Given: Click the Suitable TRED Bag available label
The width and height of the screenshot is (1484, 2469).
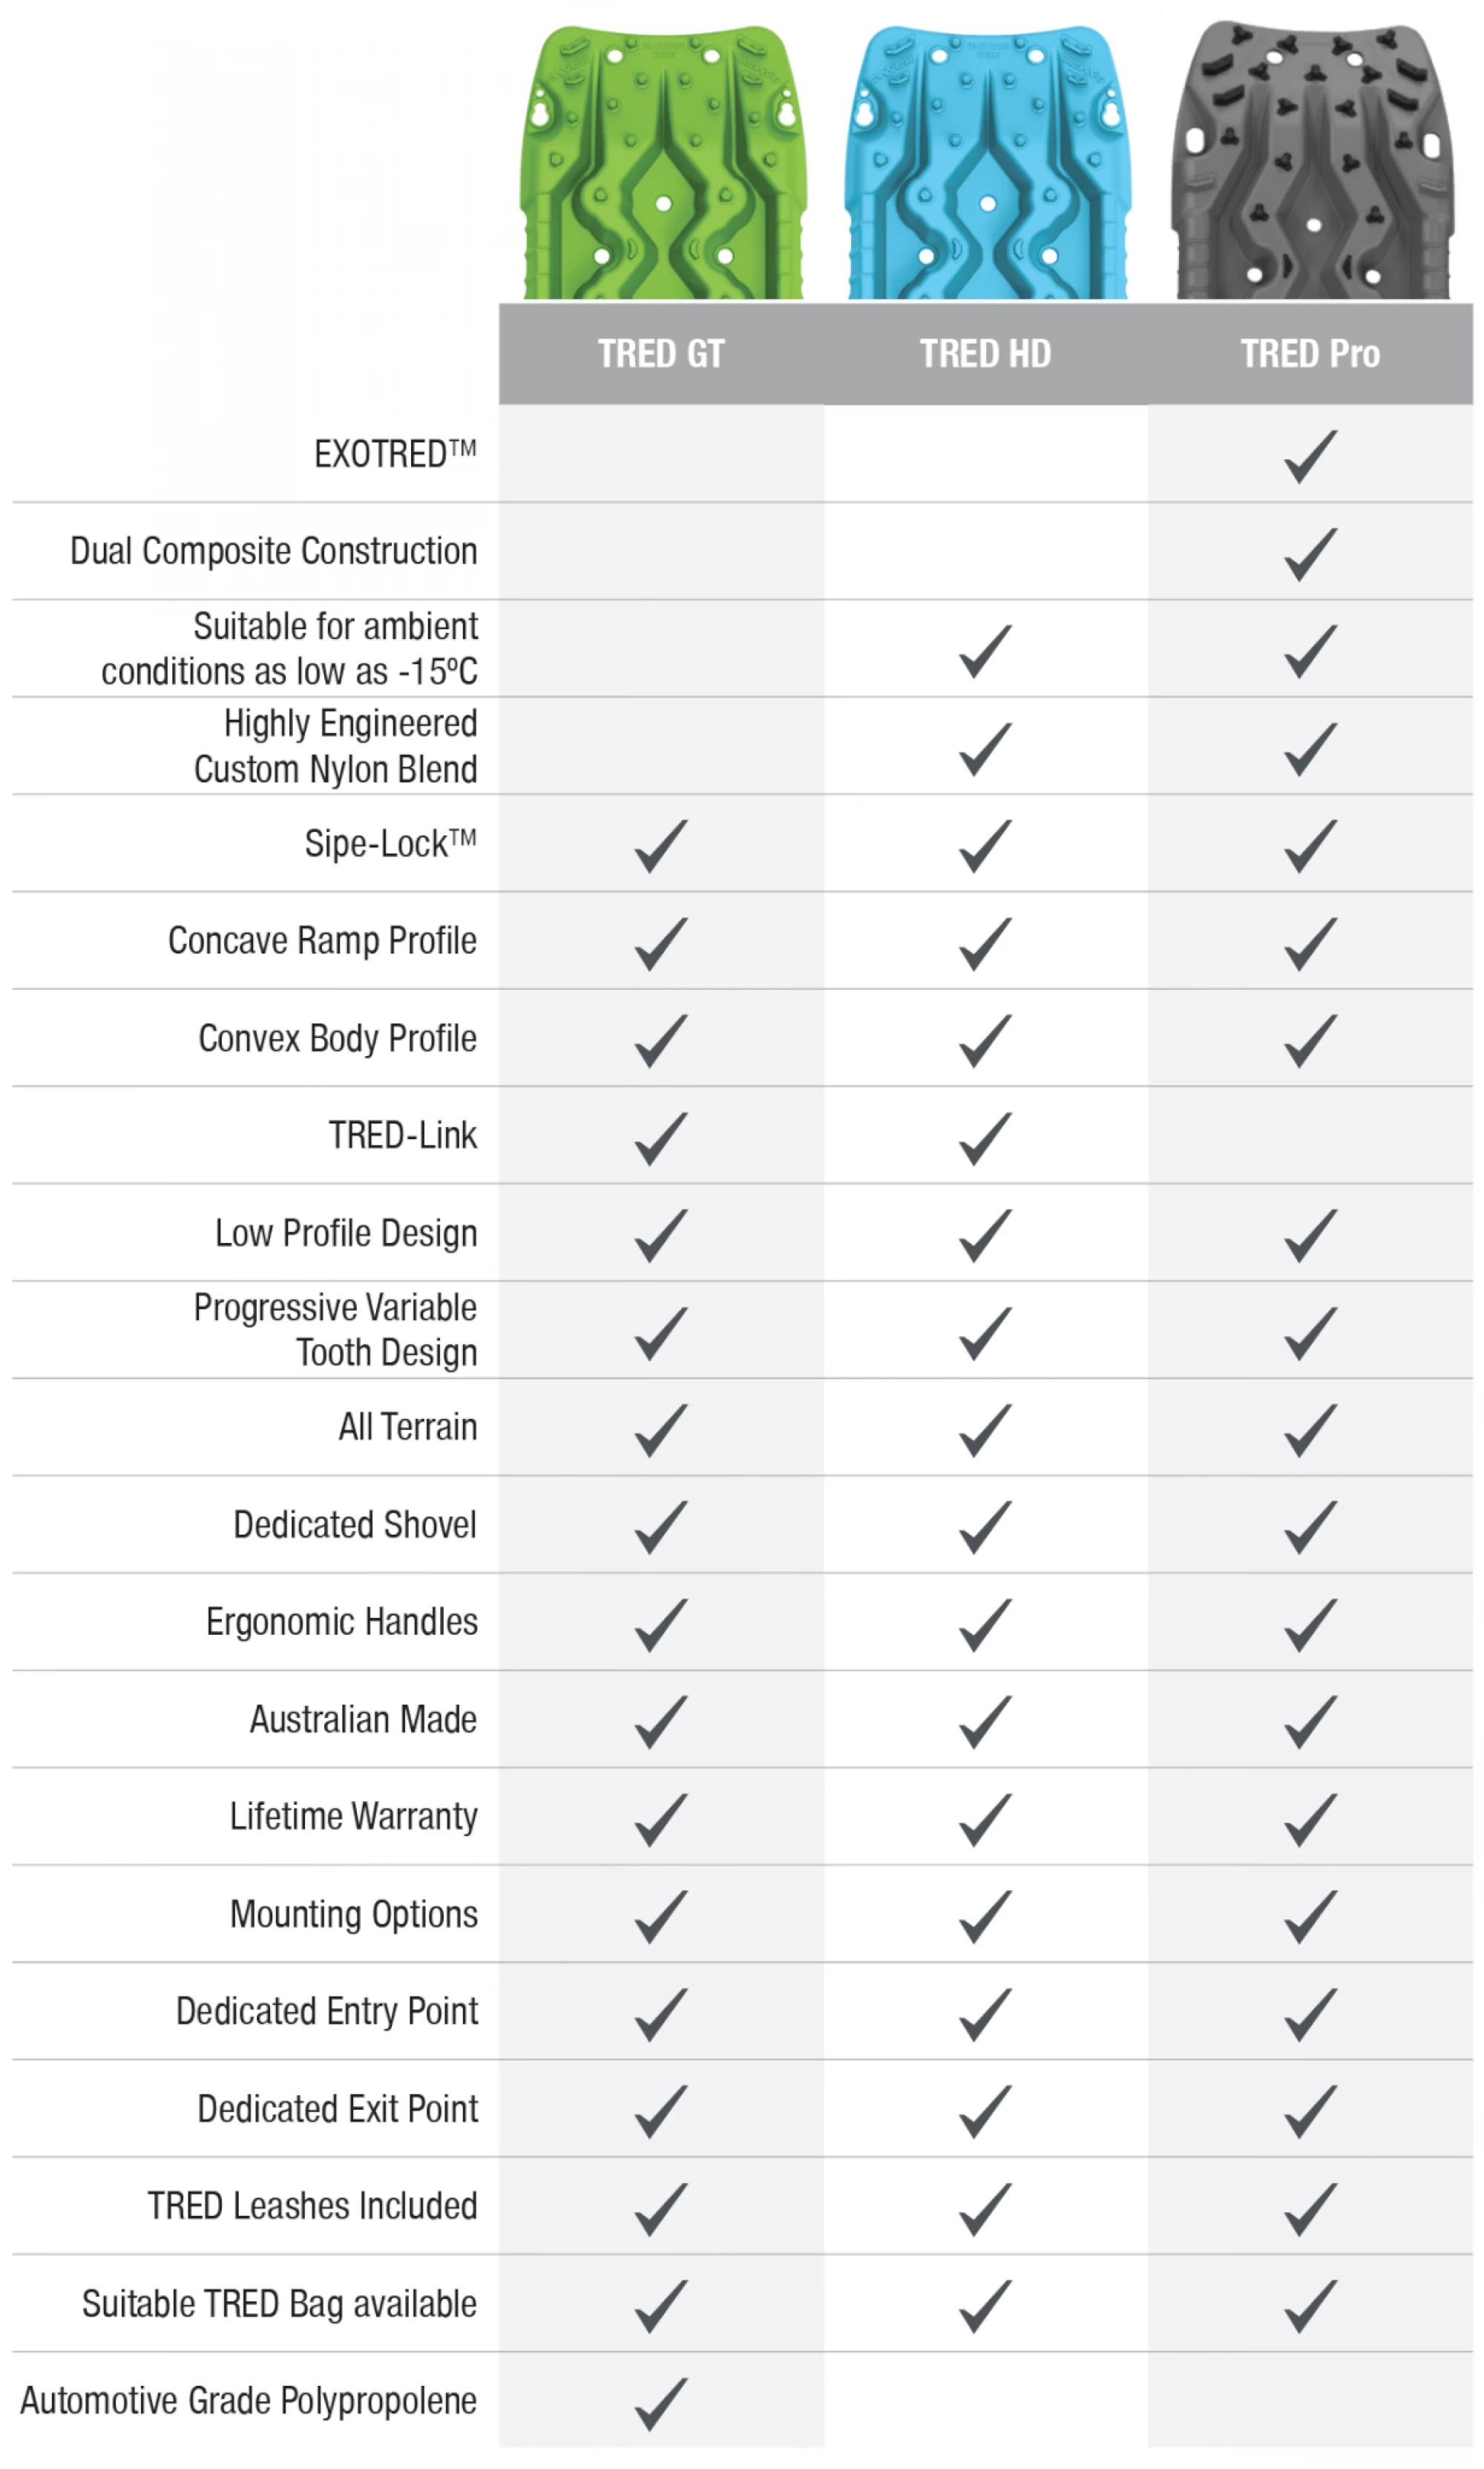Looking at the screenshot, I should (x=279, y=2304).
